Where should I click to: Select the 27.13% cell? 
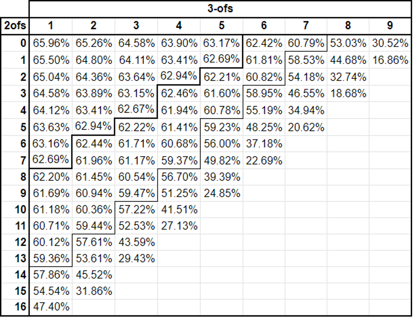179,226
